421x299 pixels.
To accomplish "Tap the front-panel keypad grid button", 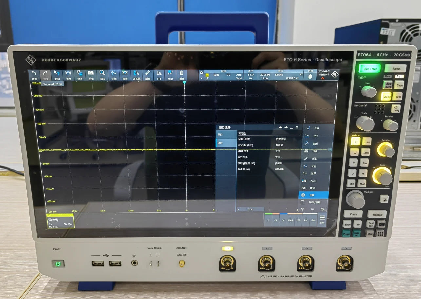I will 380,234.
